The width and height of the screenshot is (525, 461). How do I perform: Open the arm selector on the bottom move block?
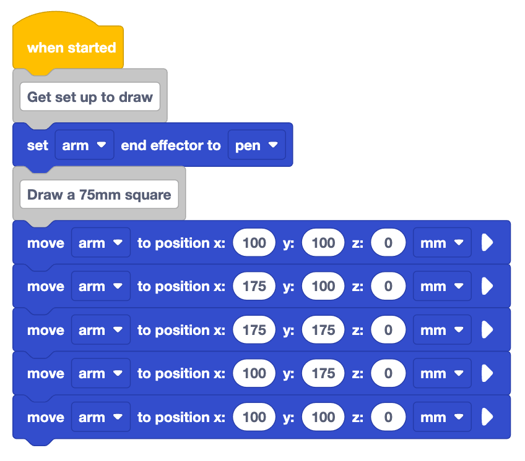pos(100,417)
